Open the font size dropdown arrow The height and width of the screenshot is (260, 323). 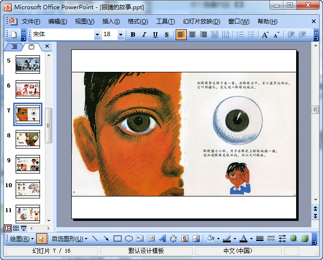[121, 35]
